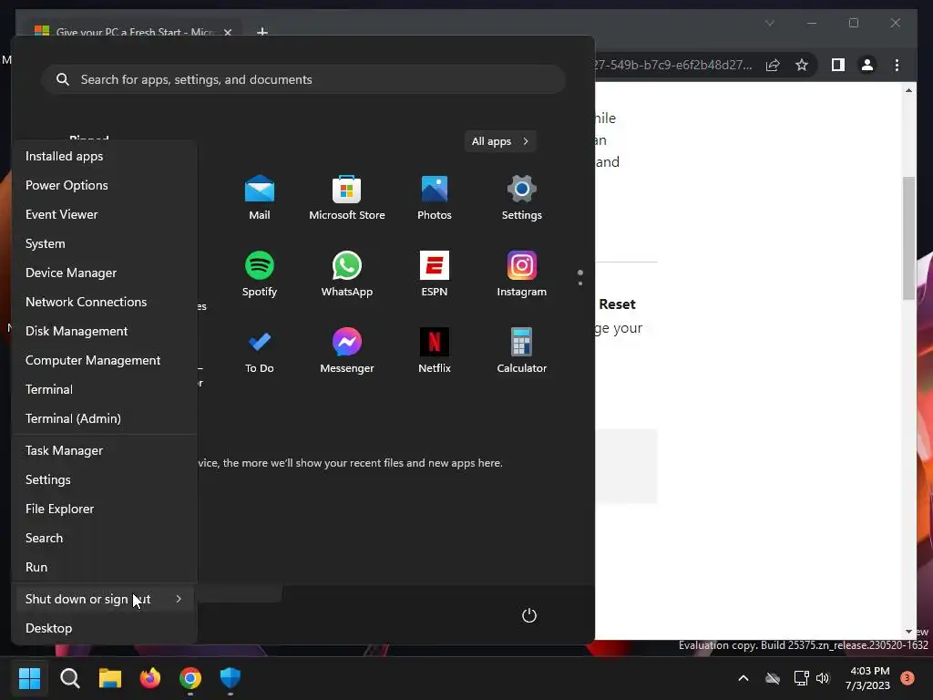Click the scrollbar down arrow in Chrome
Viewport: 933px width, 700px height.
coord(908,632)
